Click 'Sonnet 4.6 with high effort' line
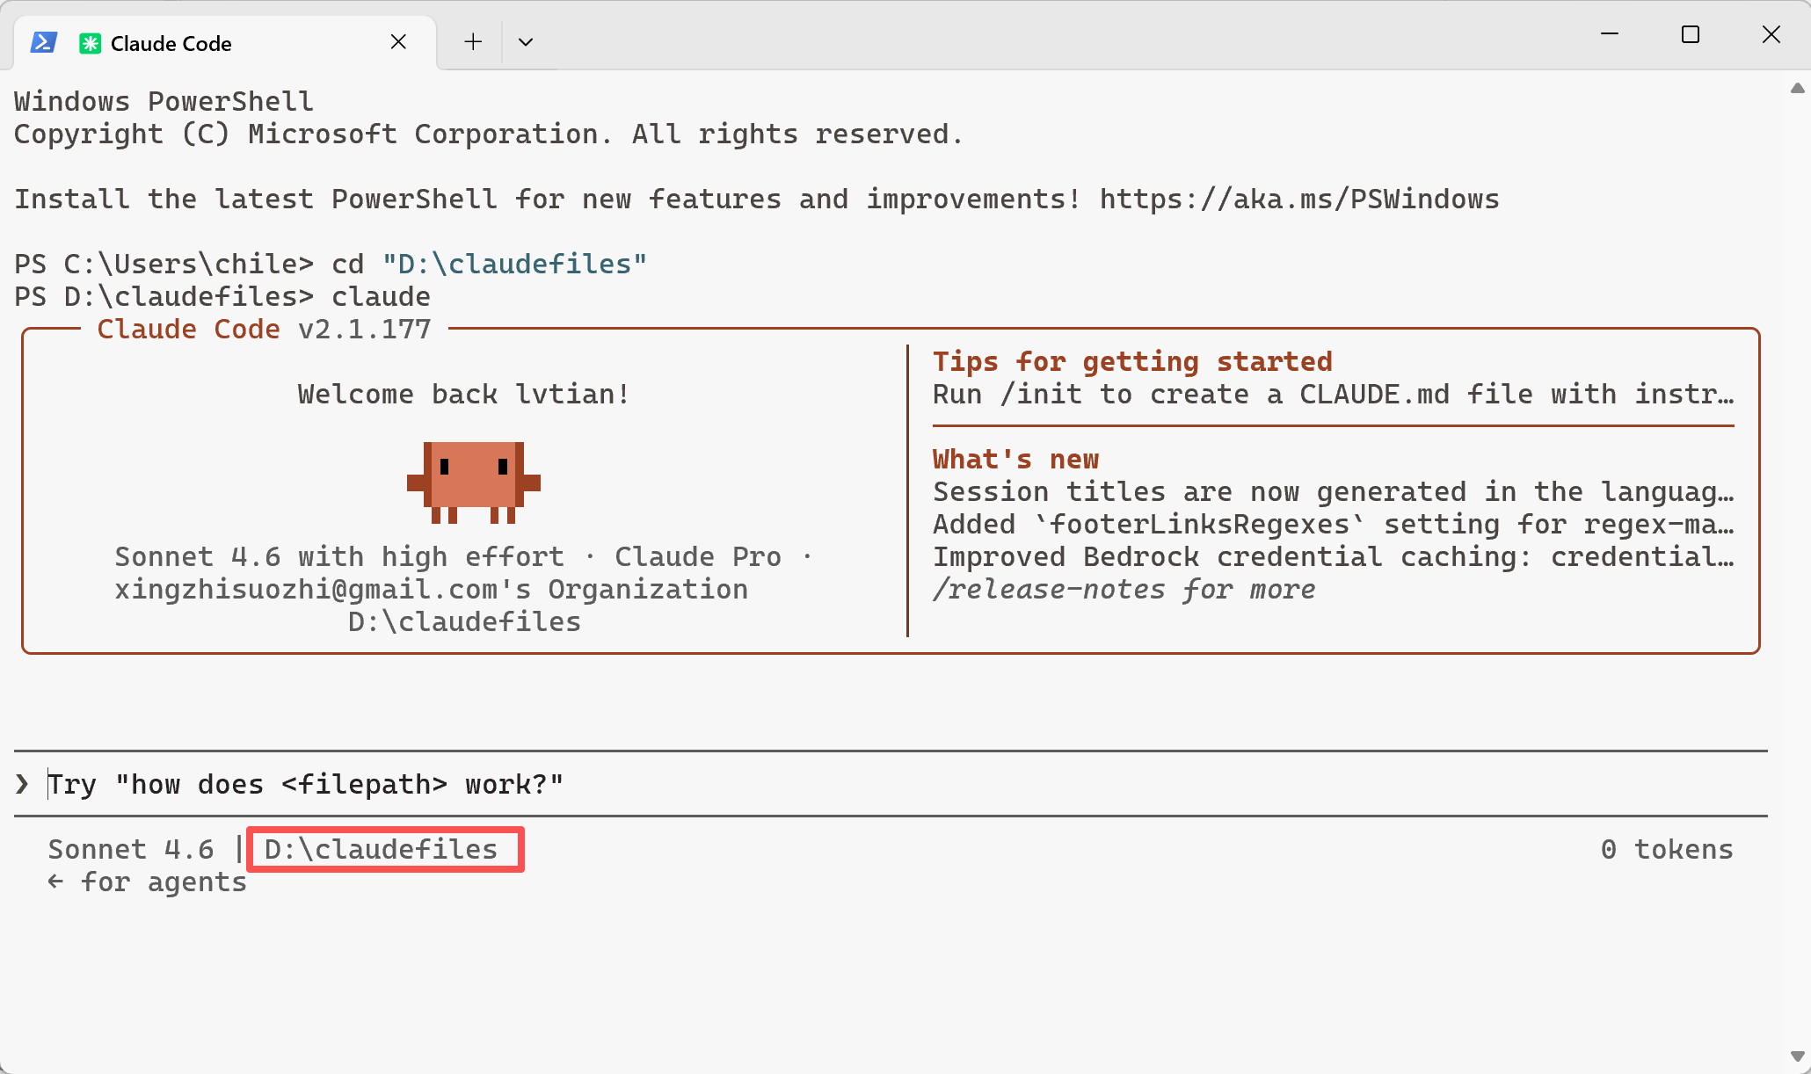Screen dimensions: 1811x1074 [x=463, y=556]
